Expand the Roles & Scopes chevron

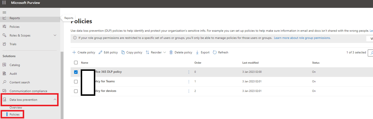tap(55, 35)
